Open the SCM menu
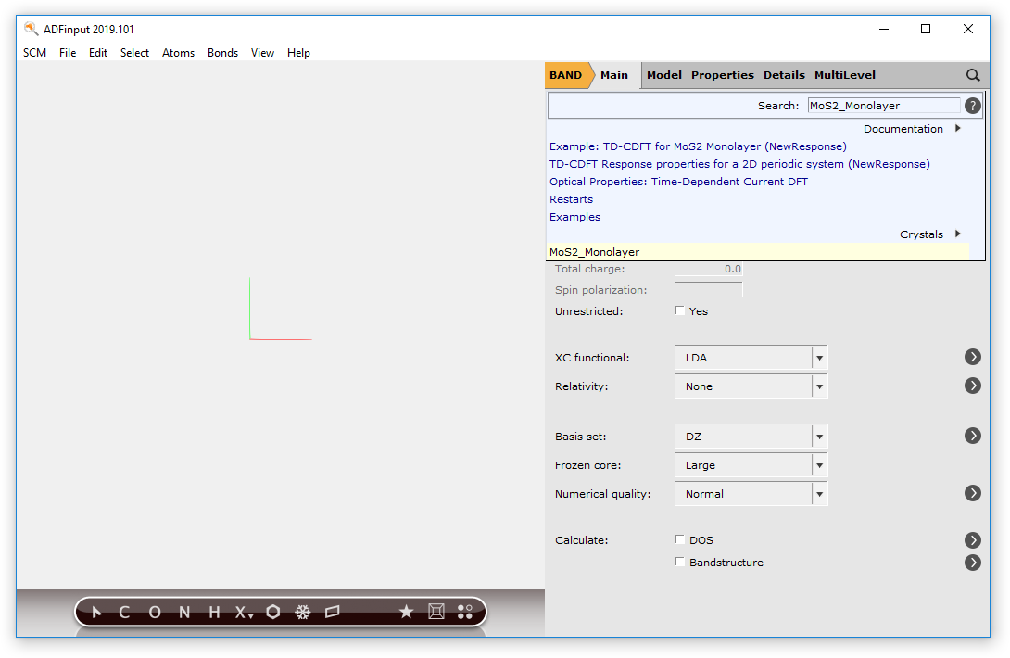The width and height of the screenshot is (1010, 658). click(x=35, y=53)
